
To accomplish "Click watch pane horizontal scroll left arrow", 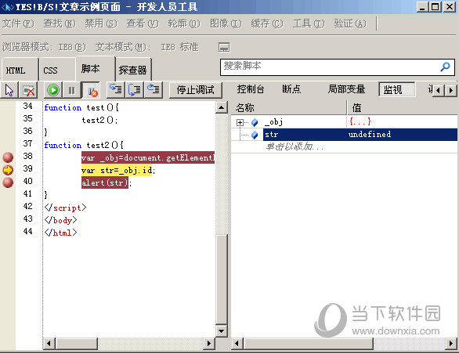I will click(x=237, y=344).
